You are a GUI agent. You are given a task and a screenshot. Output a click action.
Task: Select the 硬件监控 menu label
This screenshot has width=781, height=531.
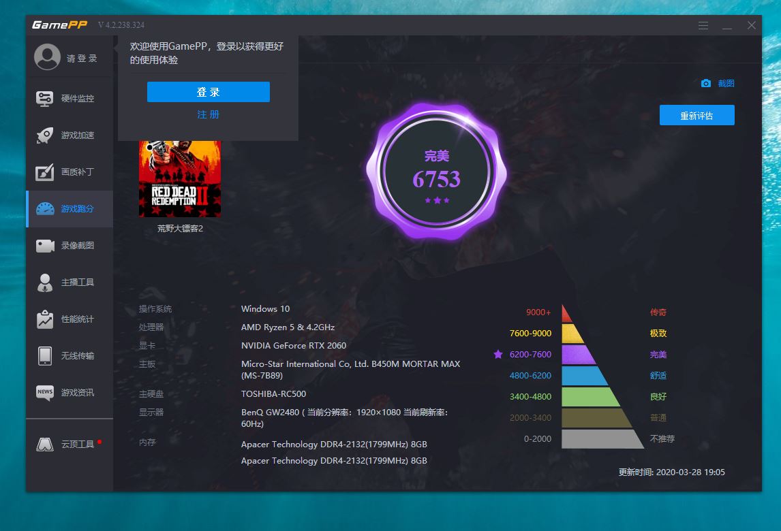77,99
